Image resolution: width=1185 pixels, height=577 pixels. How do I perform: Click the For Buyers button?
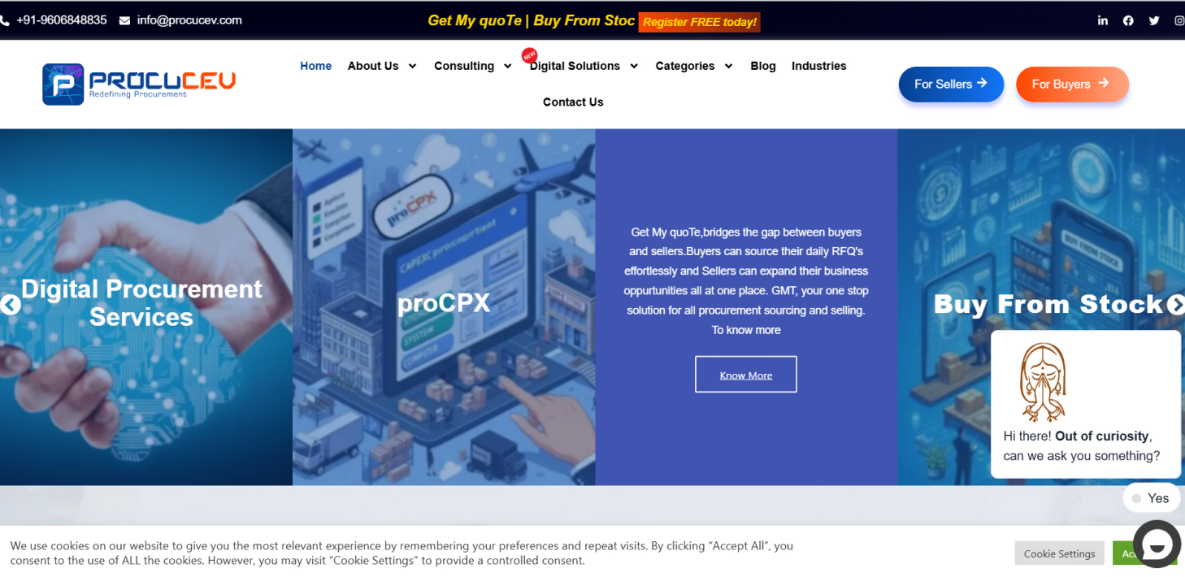tap(1072, 84)
